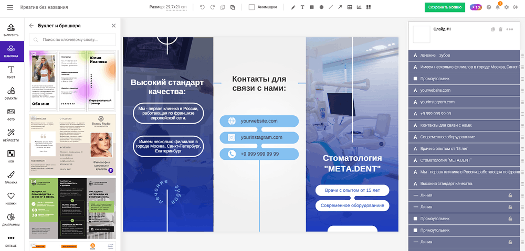525x251 pixels.
Task: Open notifications bell
Action: [x=498, y=7]
